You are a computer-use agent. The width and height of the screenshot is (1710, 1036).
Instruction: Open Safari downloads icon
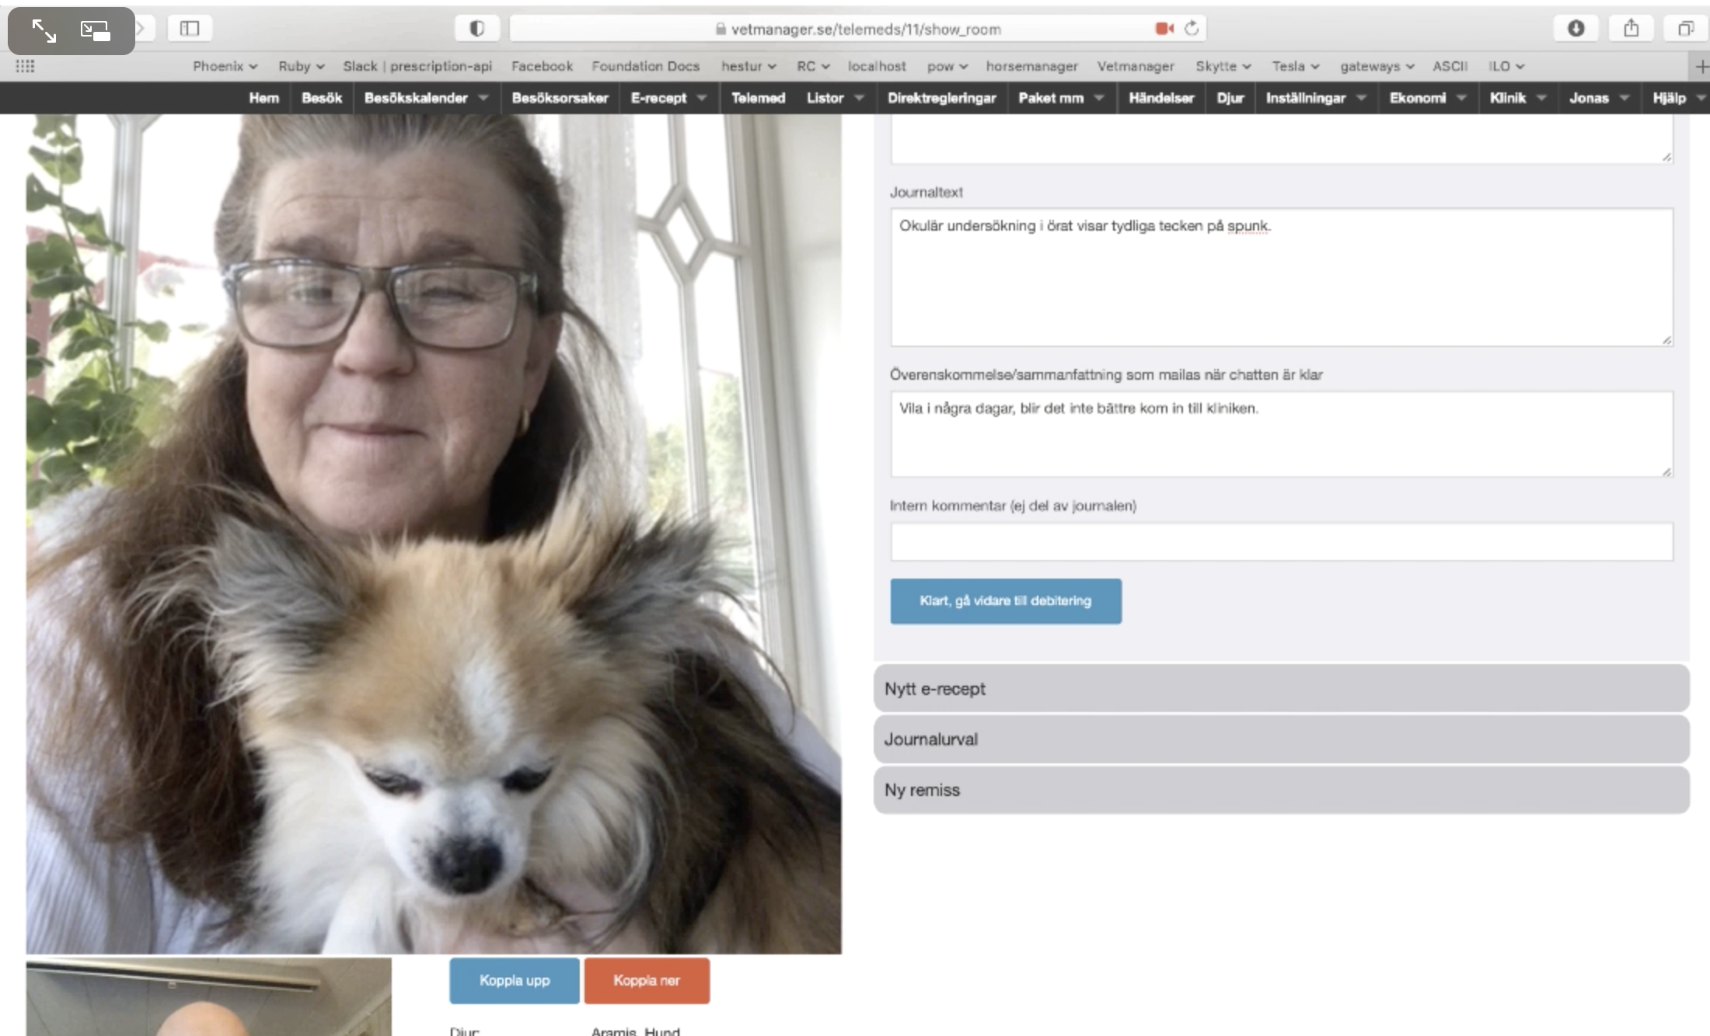(1576, 29)
